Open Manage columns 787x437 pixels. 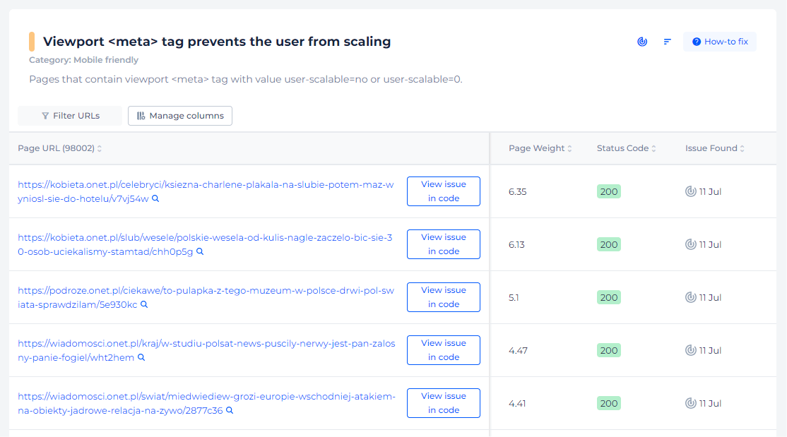tap(179, 116)
